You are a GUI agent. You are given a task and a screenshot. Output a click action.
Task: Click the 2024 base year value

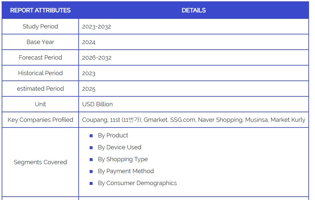[x=89, y=42]
